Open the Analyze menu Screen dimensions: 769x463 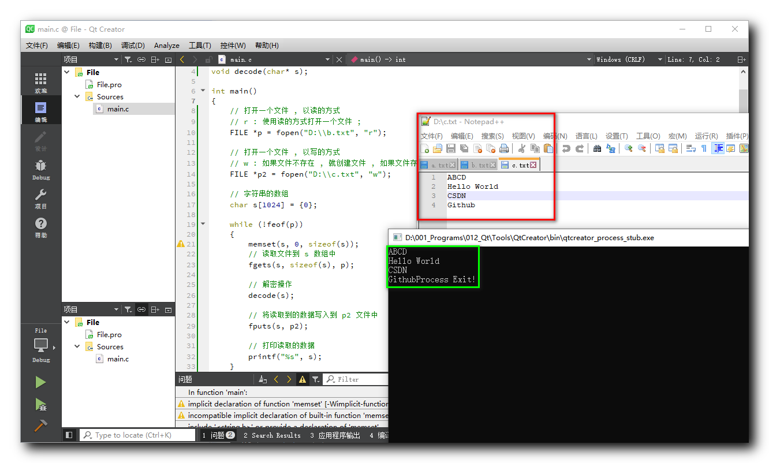167,46
